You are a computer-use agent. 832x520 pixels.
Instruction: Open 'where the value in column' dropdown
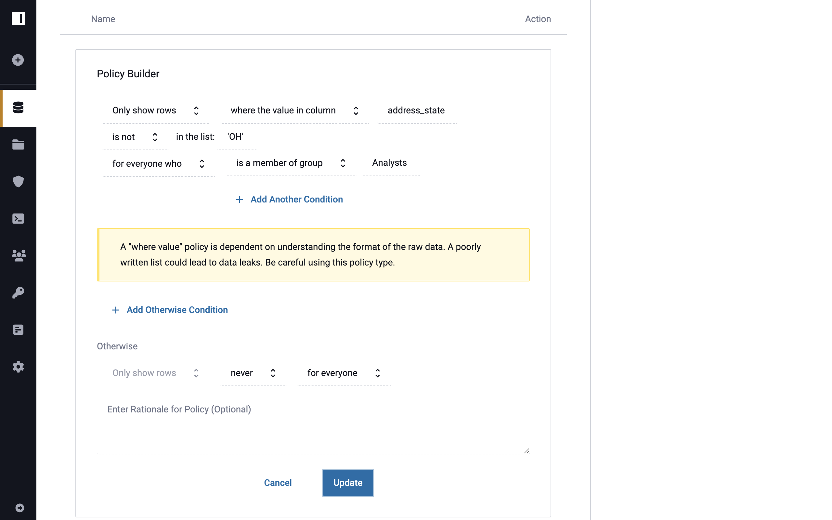tap(295, 110)
